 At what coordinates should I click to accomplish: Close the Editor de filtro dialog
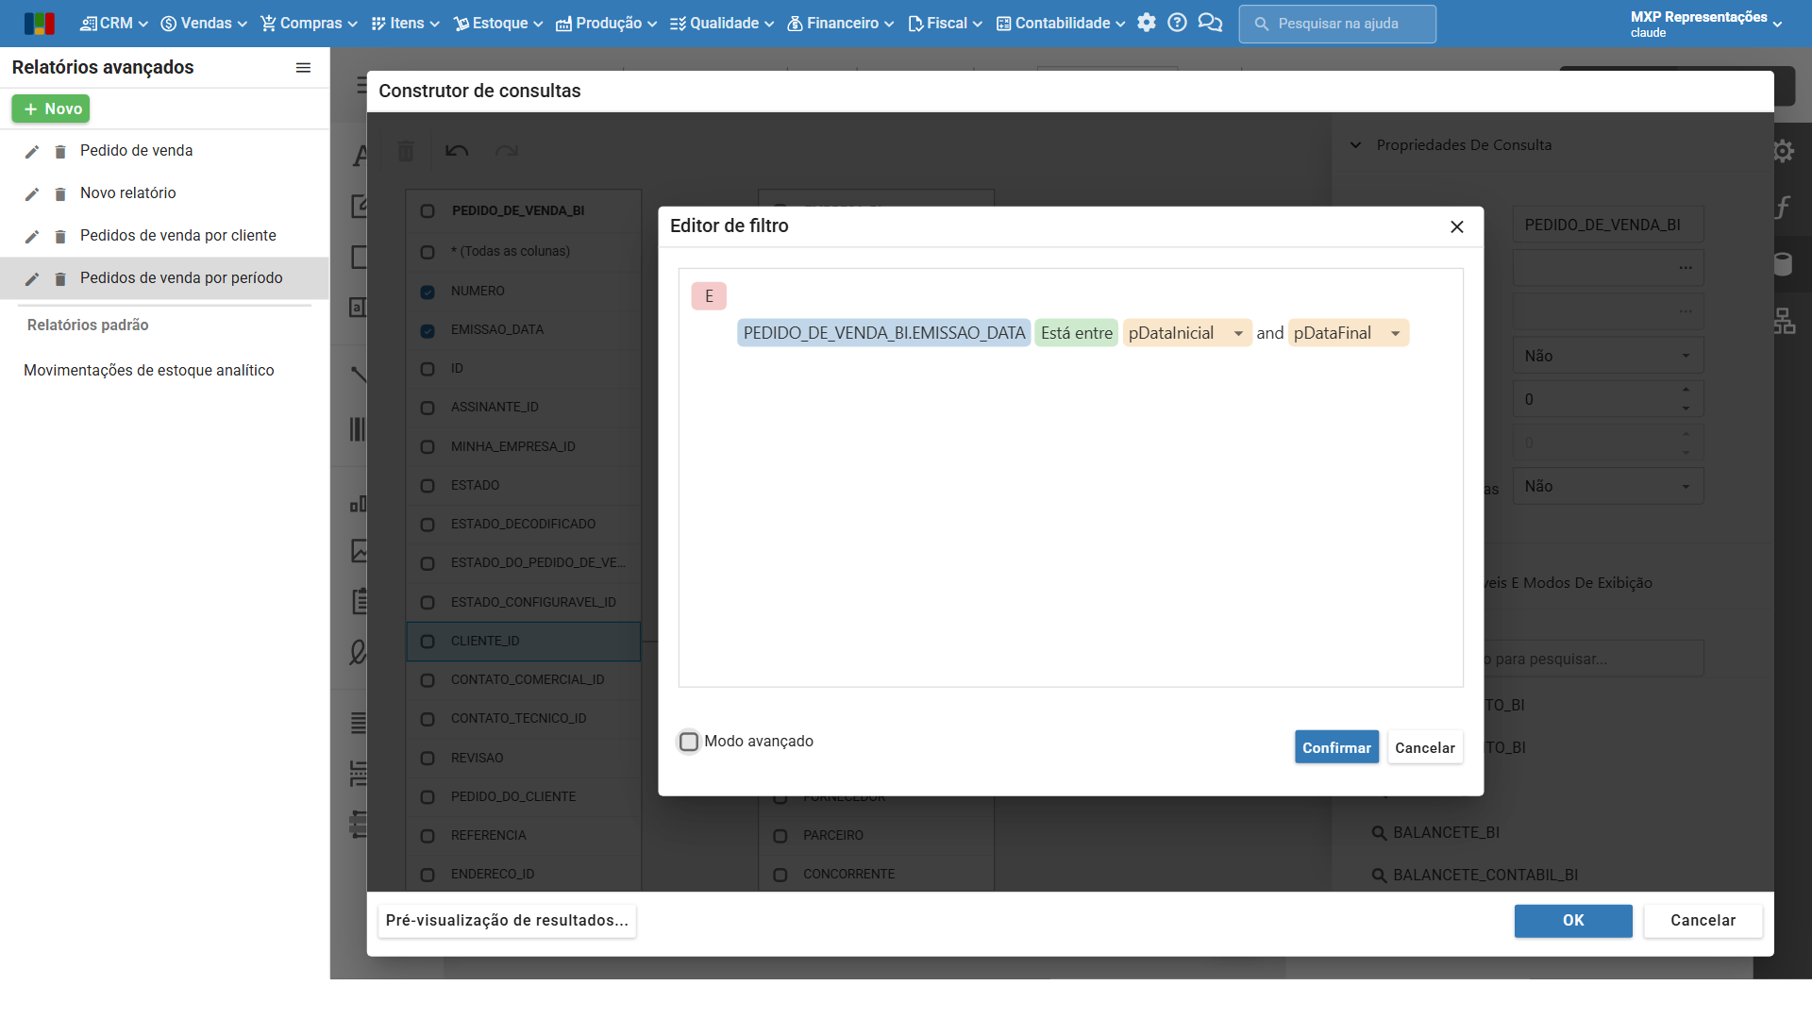coord(1457,226)
